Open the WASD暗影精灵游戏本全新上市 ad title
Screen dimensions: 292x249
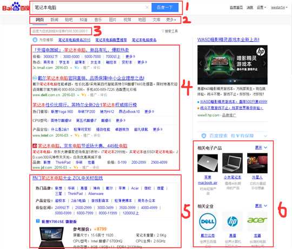(x=228, y=39)
